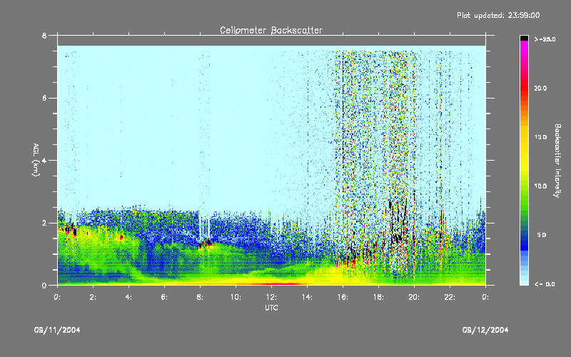Click the "0:" hour label directly before 2:
Viewport: 571px width, 357px height.
click(57, 297)
